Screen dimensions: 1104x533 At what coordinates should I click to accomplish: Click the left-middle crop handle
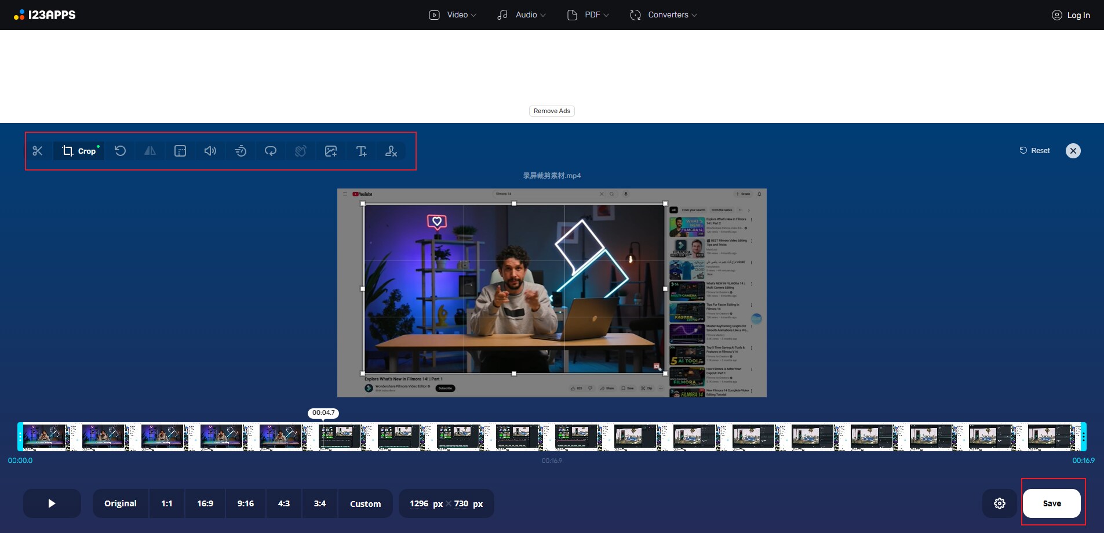click(x=363, y=288)
